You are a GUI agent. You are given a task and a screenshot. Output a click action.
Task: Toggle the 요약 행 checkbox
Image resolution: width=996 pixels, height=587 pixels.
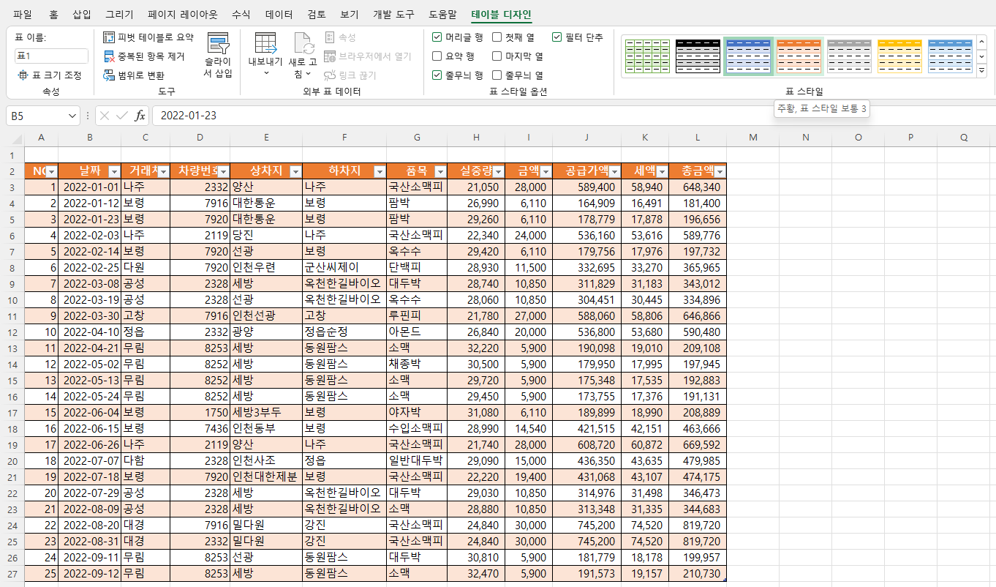click(x=437, y=56)
